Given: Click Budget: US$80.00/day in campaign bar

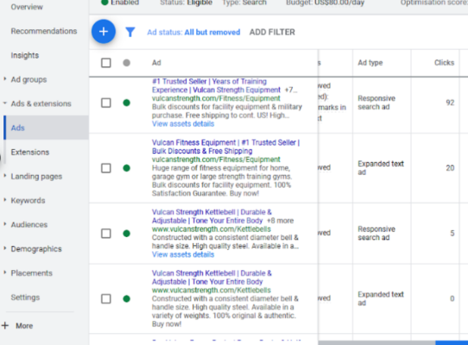Looking at the screenshot, I should pyautogui.click(x=325, y=3).
